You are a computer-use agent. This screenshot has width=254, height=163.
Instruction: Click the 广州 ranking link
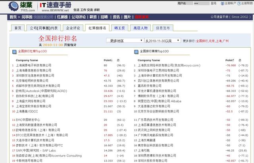point(226,41)
